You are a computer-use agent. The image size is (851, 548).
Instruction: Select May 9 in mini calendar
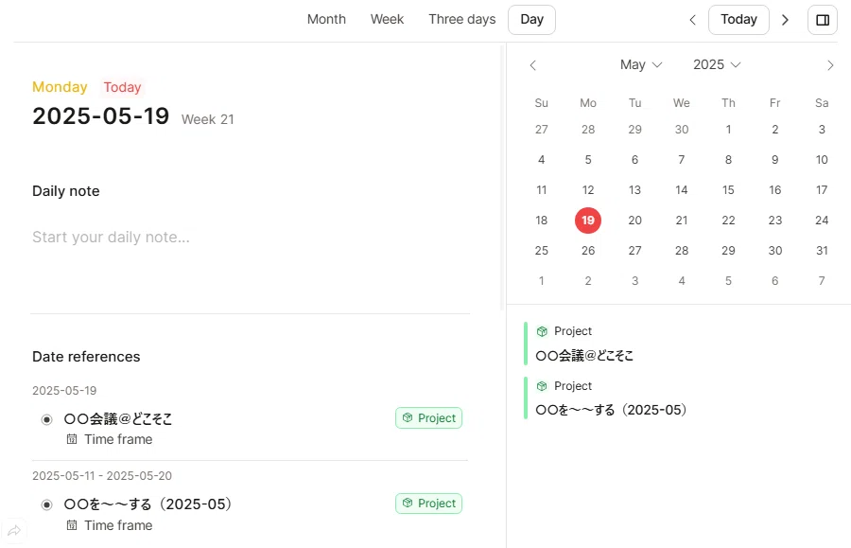(775, 160)
